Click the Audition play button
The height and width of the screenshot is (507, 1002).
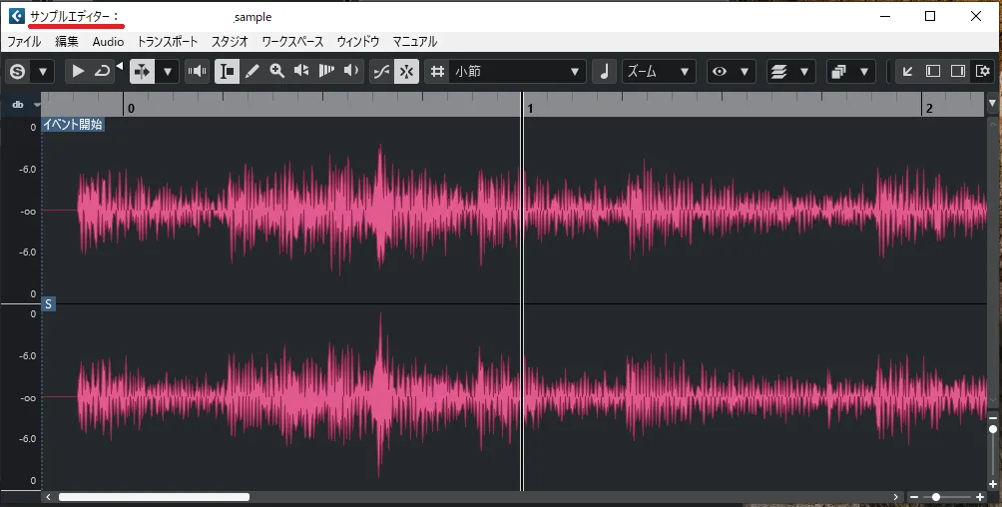point(78,71)
